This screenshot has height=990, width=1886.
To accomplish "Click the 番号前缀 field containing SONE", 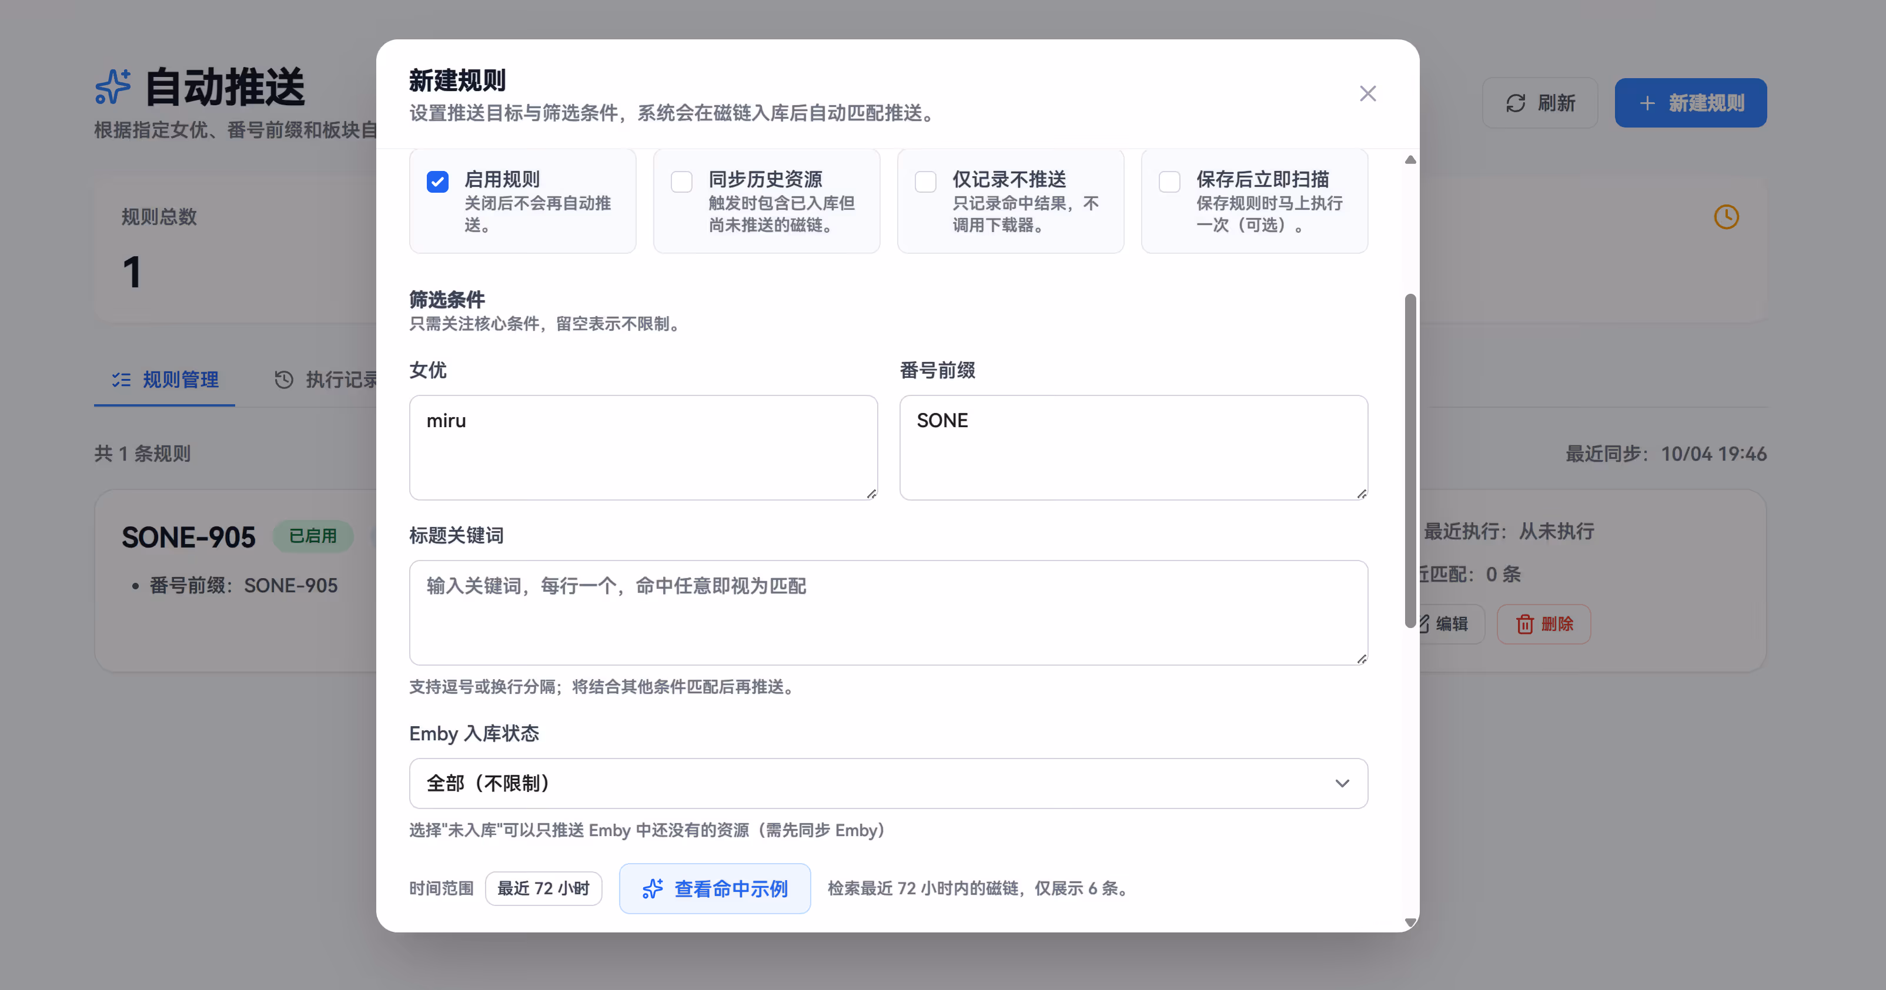I will (x=1133, y=447).
